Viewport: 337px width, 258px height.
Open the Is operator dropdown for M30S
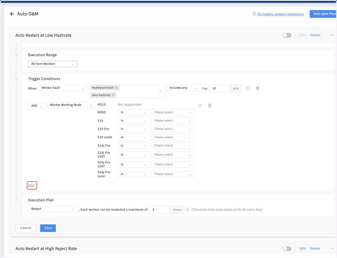[133, 112]
